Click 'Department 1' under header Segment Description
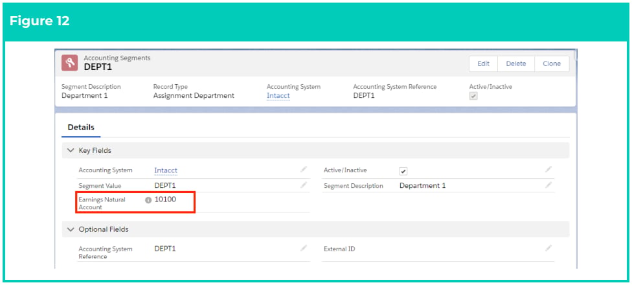The width and height of the screenshot is (632, 285). (85, 96)
